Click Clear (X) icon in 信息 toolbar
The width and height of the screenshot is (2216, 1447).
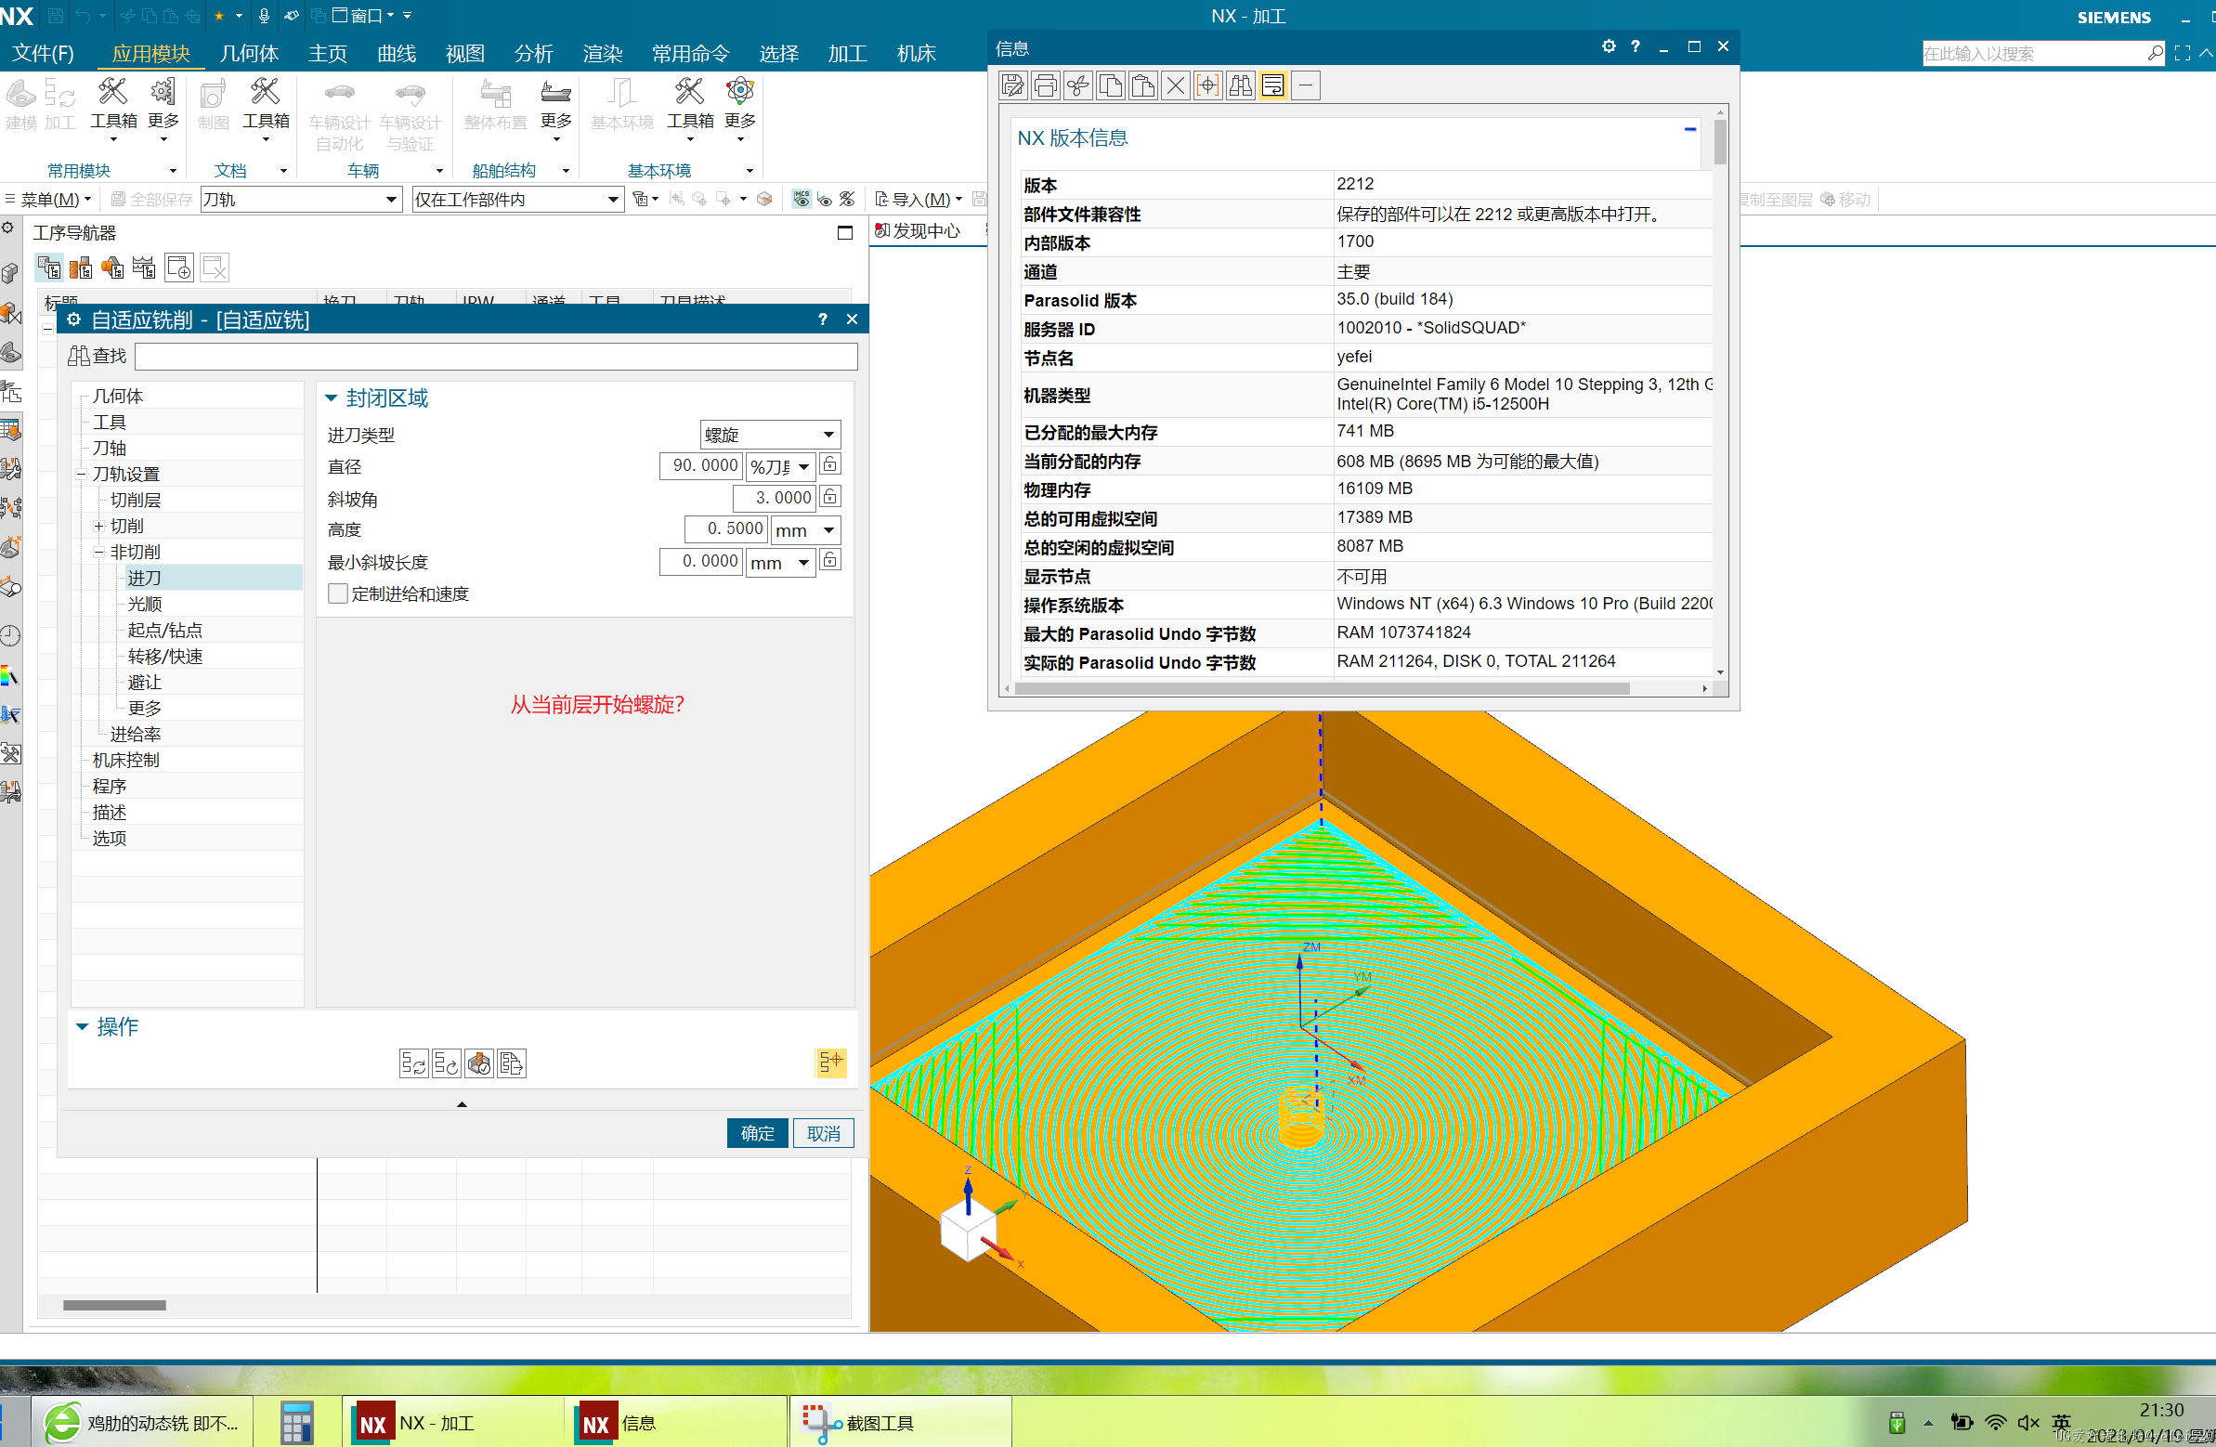tap(1176, 85)
